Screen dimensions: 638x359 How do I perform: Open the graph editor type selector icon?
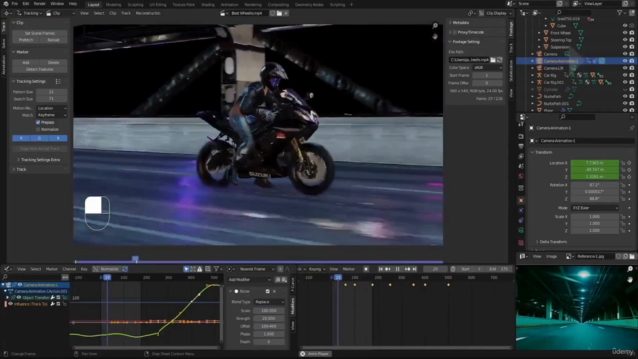pos(7,269)
